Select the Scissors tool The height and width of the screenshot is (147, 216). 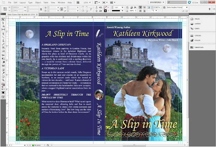pyautogui.click(x=3, y=55)
